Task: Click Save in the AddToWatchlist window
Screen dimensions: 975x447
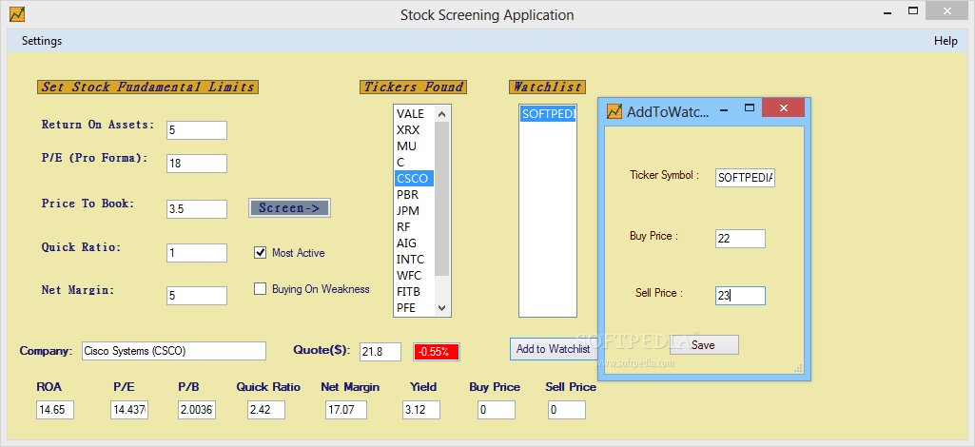Action: [x=703, y=345]
